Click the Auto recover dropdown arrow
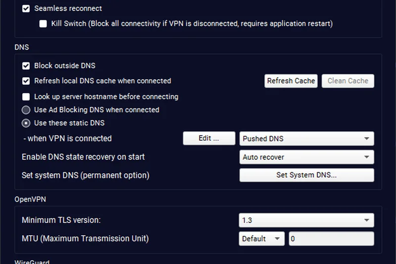Viewport: 396px width, 264px height. click(x=367, y=158)
